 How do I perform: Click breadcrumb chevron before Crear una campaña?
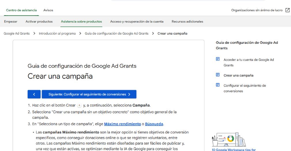[153, 33]
